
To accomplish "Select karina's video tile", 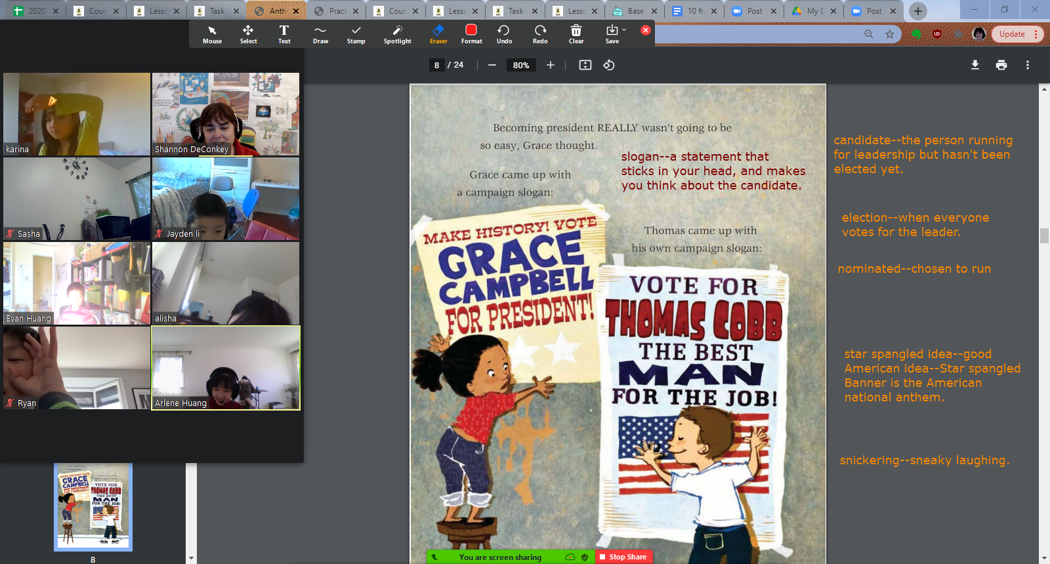I will [77, 114].
